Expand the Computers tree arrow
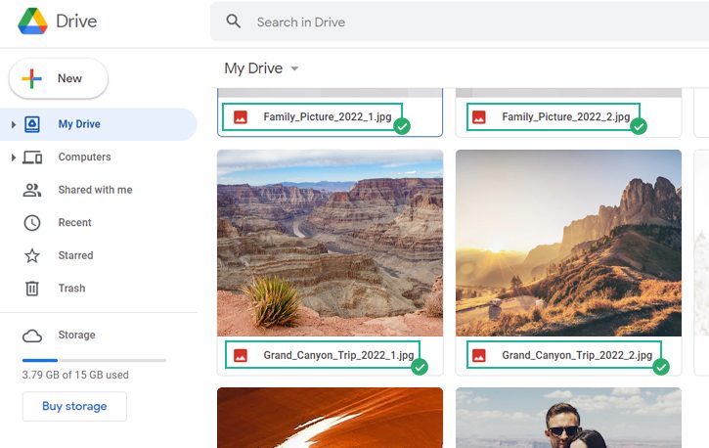This screenshot has height=448, width=709. point(13,157)
